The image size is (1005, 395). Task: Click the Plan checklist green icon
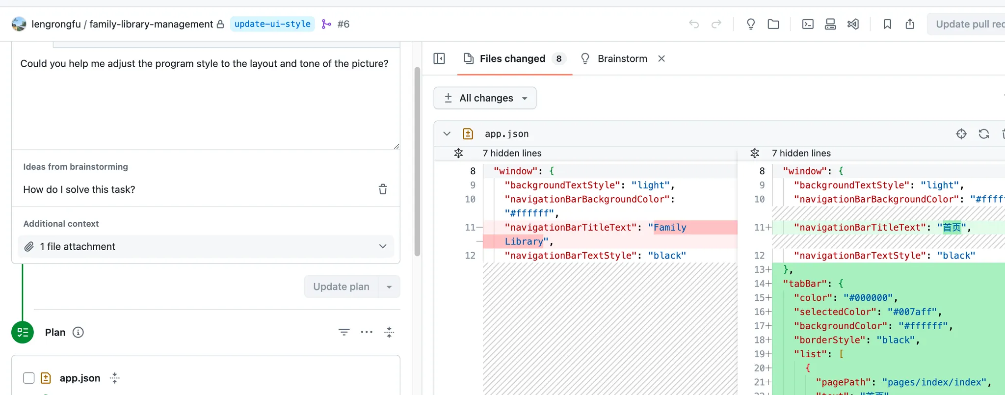coord(23,332)
